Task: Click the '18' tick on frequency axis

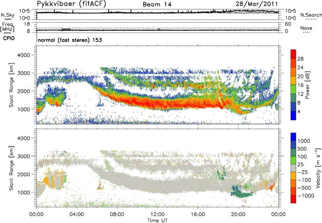Action: (27, 24)
